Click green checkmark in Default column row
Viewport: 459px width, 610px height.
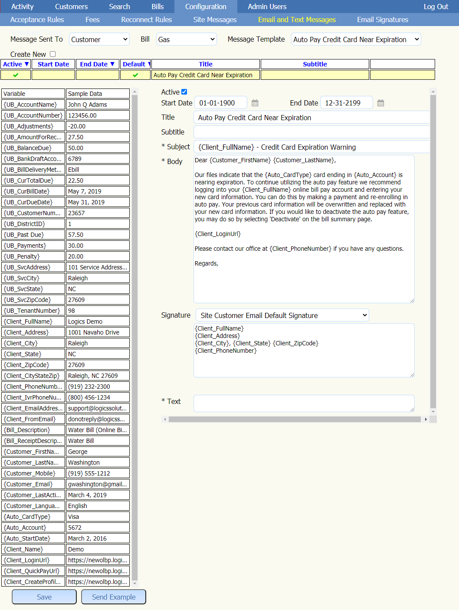[x=135, y=75]
